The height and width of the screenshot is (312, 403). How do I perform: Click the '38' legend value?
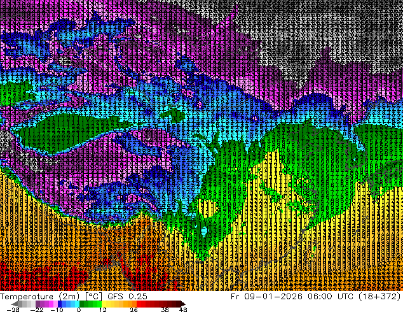click(165, 309)
